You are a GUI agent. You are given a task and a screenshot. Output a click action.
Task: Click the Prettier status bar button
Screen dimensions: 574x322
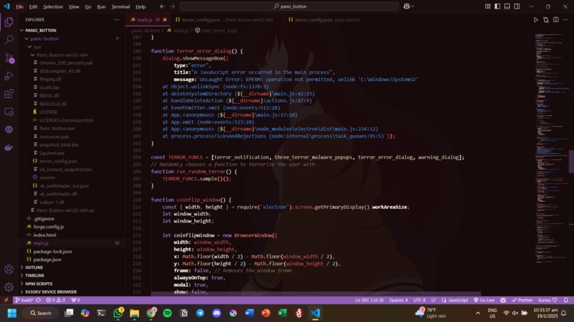522,300
